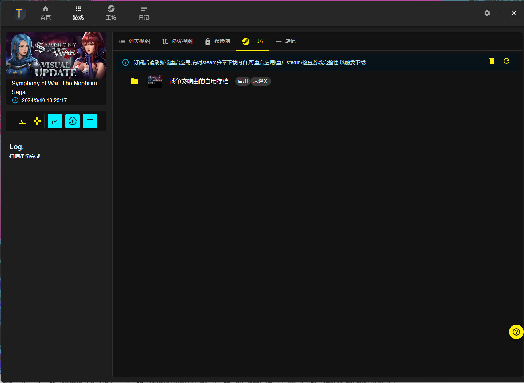Open the 保险箱 tab

click(218, 41)
